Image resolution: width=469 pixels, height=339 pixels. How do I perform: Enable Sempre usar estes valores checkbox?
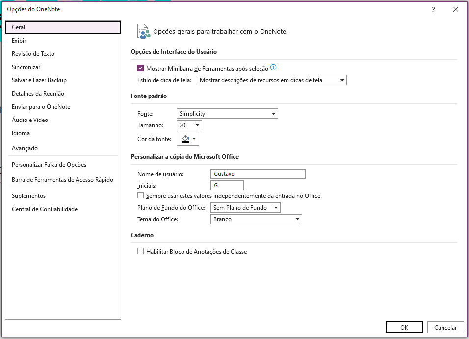coord(141,195)
